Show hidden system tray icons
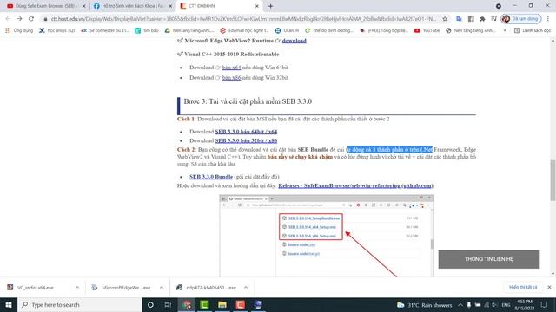The image size is (556, 312). click(460, 304)
